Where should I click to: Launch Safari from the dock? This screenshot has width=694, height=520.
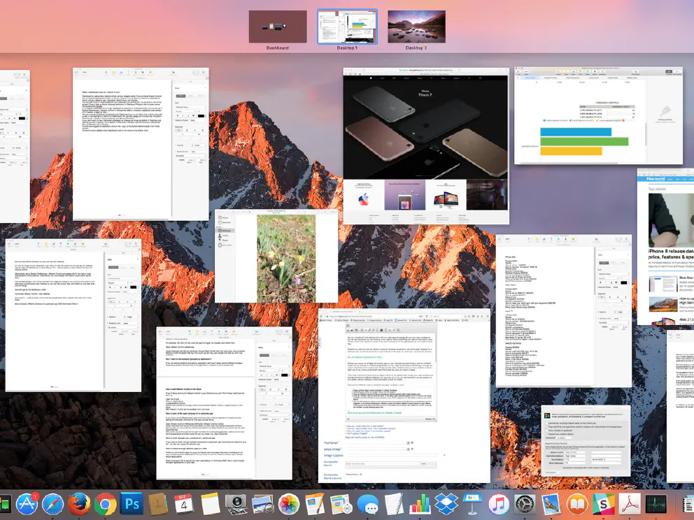click(52, 504)
